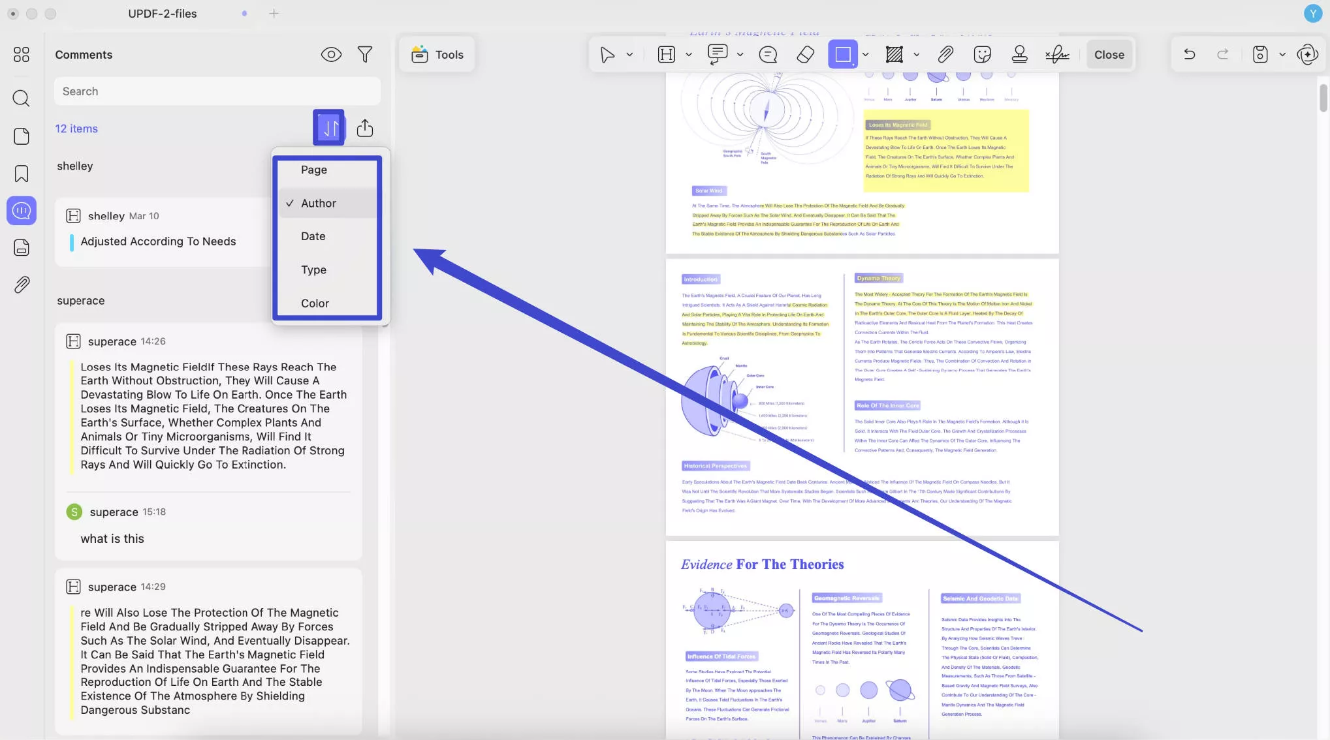Click the Introduction label in document
1330x740 pixels.
tap(701, 279)
